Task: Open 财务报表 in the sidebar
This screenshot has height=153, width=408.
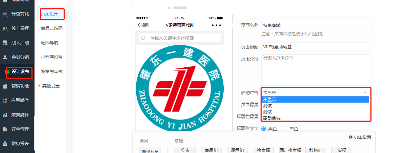Action: (x=17, y=143)
